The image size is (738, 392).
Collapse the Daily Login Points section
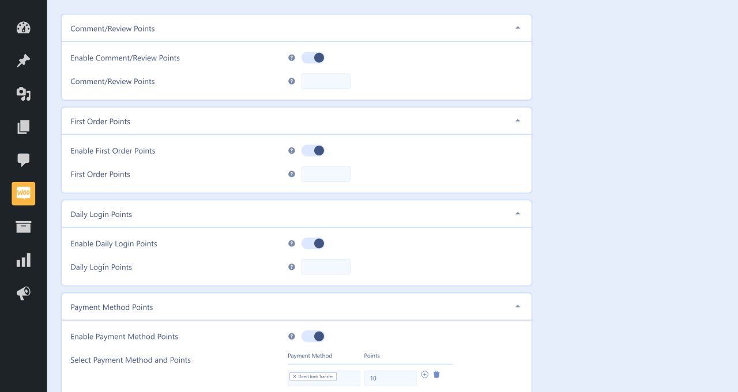point(517,212)
